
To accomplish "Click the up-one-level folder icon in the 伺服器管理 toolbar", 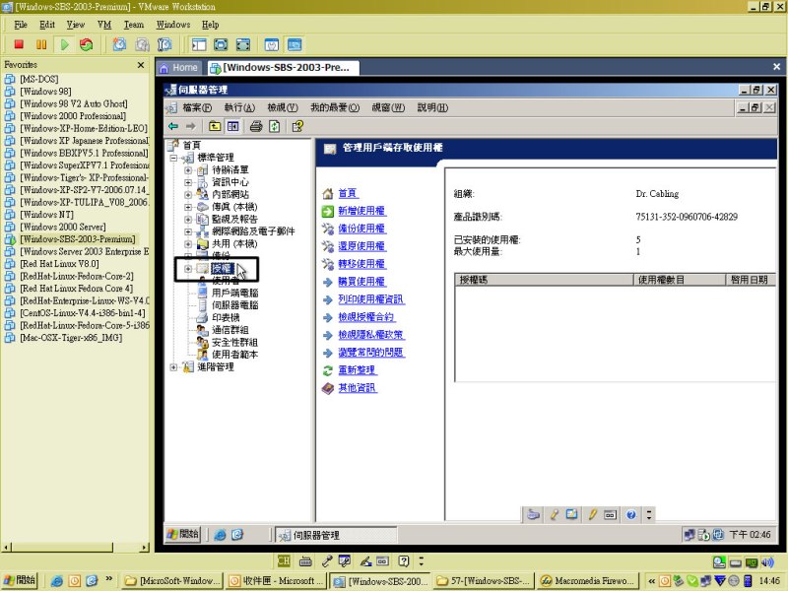I will coord(215,126).
